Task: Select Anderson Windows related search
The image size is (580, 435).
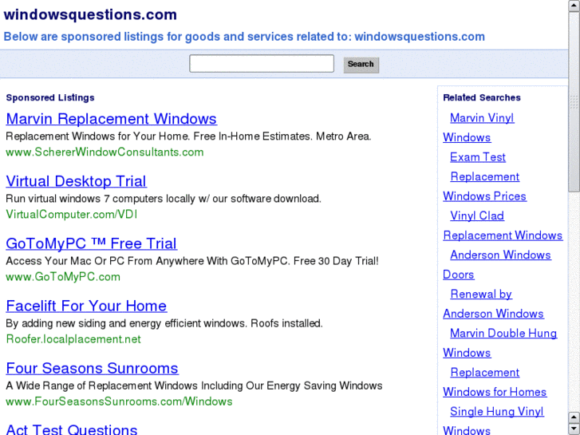Action: coord(500,255)
